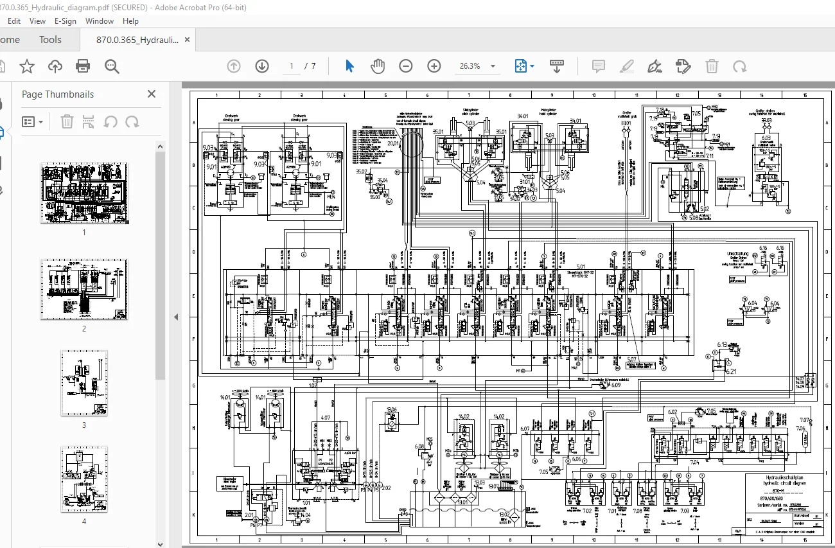This screenshot has width=835, height=548.
Task: Select page 3 thumbnail
Action: (x=84, y=384)
